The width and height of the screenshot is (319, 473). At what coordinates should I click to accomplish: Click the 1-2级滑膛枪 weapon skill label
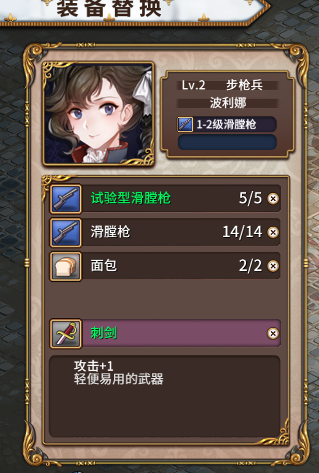pyautogui.click(x=227, y=124)
